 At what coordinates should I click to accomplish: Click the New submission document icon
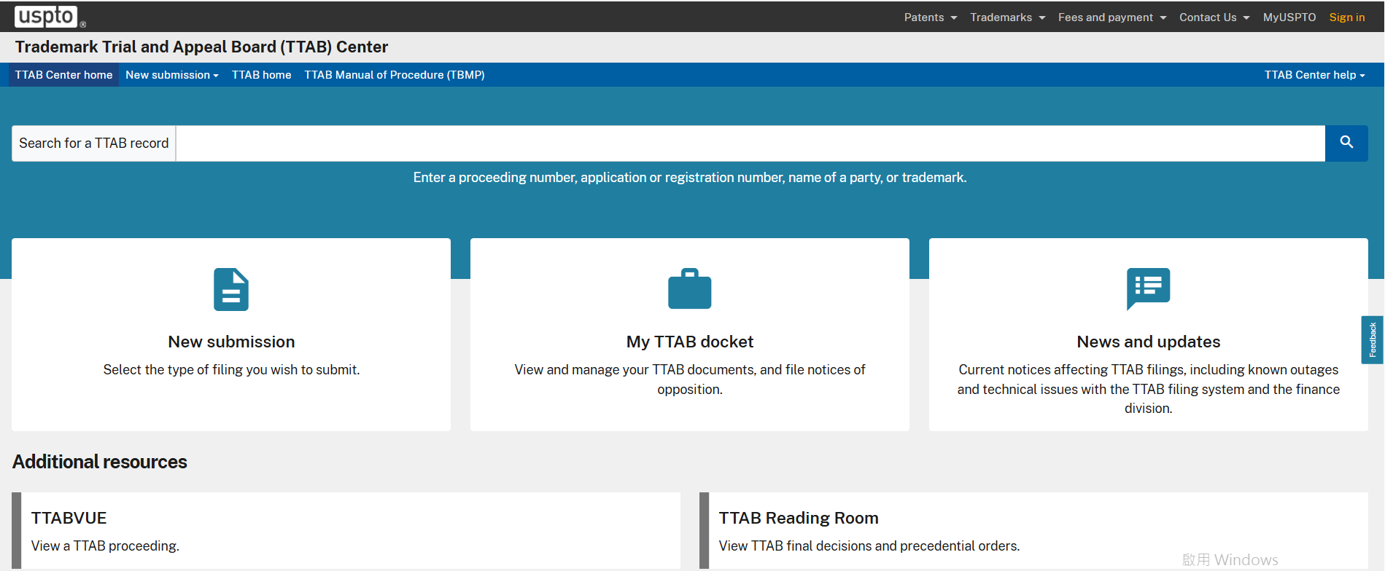pyautogui.click(x=231, y=290)
